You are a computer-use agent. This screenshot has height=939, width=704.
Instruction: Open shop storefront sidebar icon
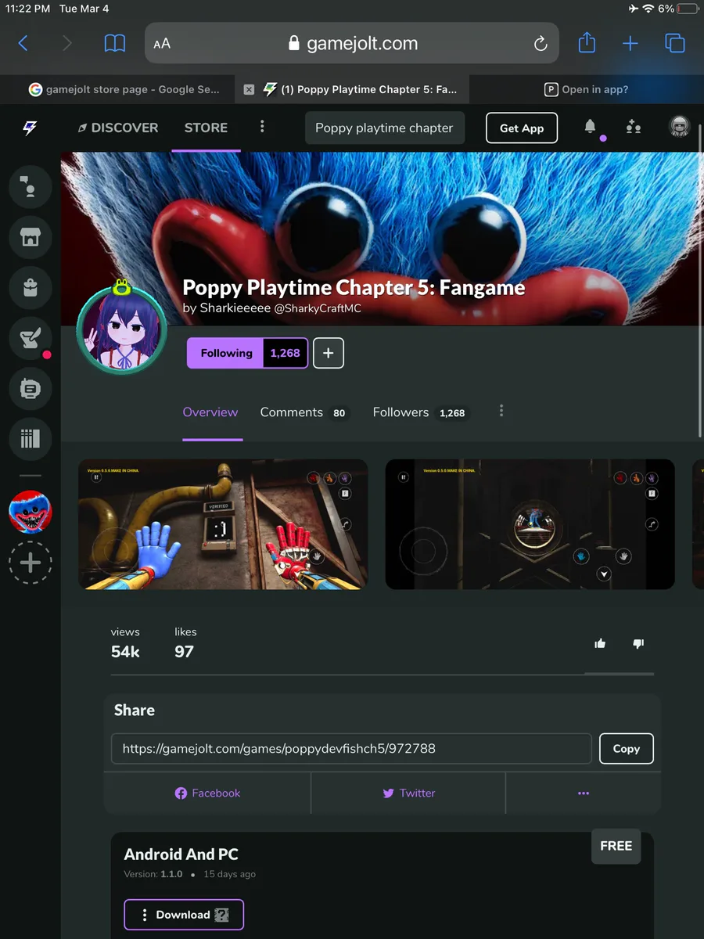[x=30, y=237]
